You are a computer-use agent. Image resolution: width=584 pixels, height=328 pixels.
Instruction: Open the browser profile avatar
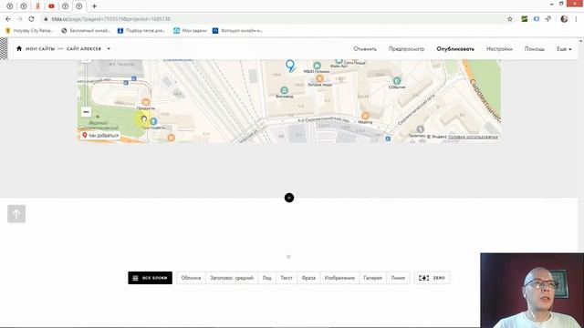point(564,19)
